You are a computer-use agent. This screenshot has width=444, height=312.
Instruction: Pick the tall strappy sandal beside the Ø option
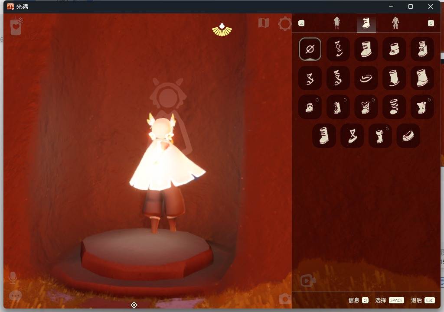pos(338,49)
